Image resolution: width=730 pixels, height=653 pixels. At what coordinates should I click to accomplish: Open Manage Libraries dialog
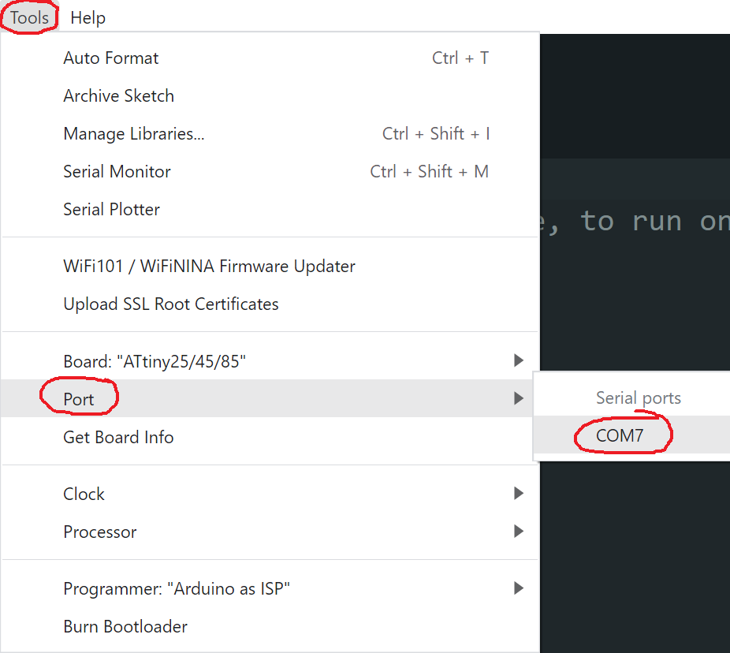(x=133, y=134)
